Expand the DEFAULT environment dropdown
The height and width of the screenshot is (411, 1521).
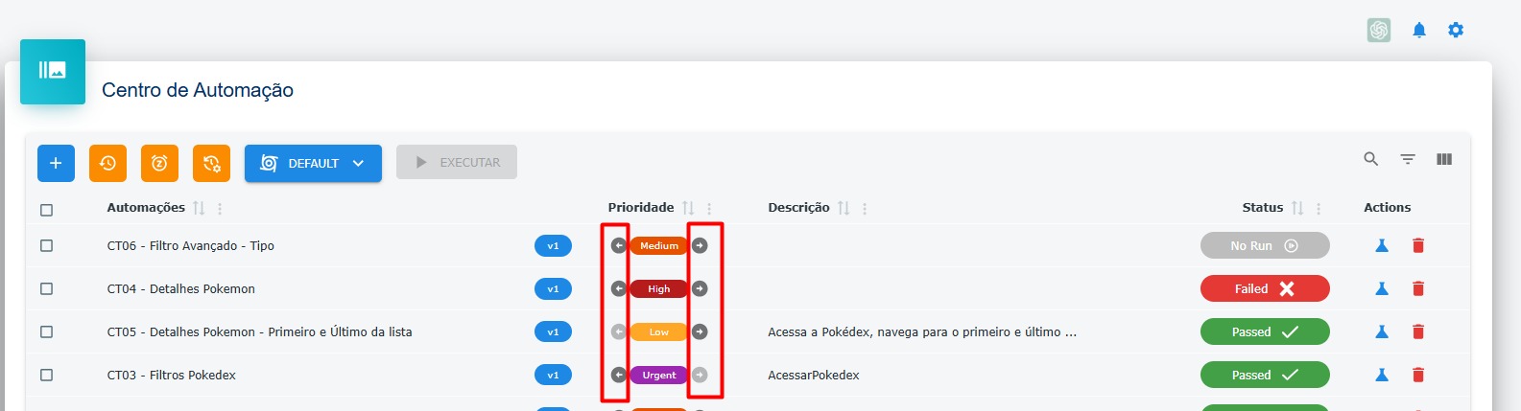point(313,163)
